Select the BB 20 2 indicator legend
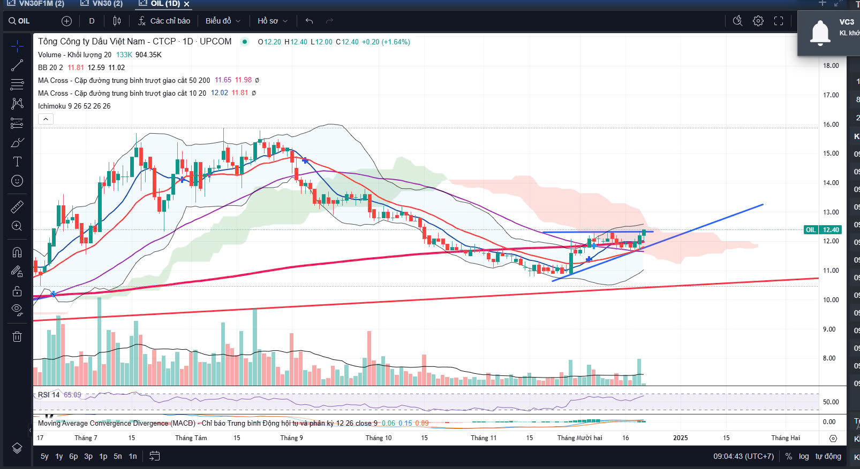860x469 pixels. 50,67
